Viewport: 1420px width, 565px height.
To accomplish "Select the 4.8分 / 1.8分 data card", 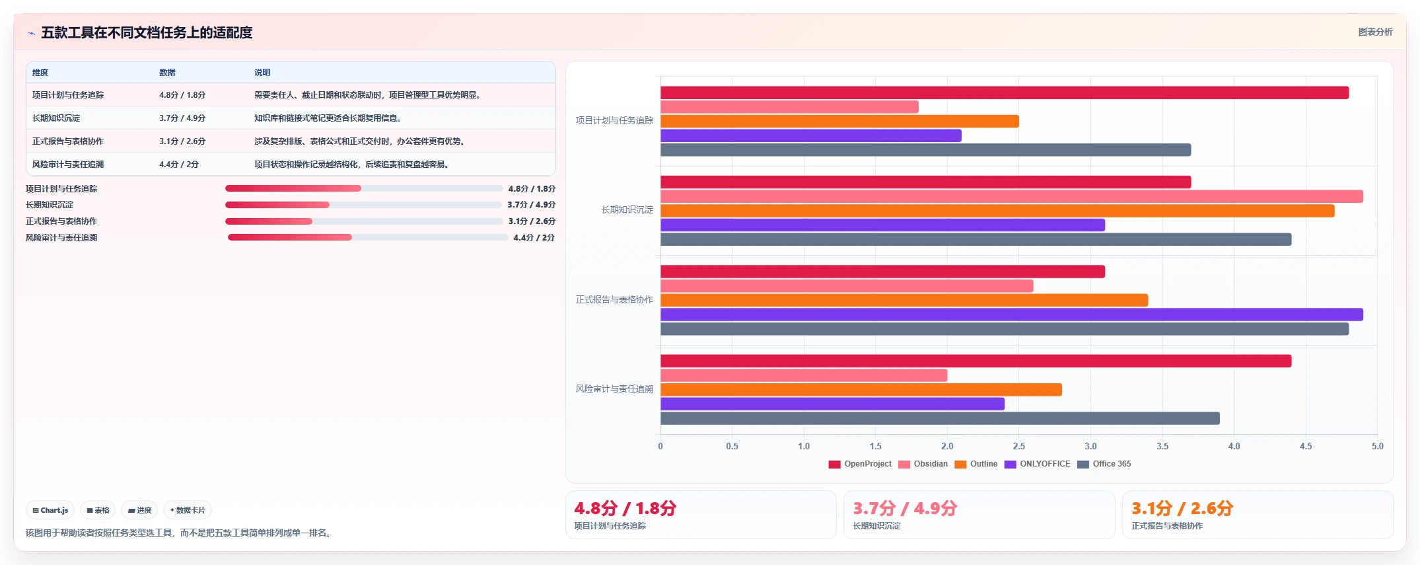I will [701, 515].
